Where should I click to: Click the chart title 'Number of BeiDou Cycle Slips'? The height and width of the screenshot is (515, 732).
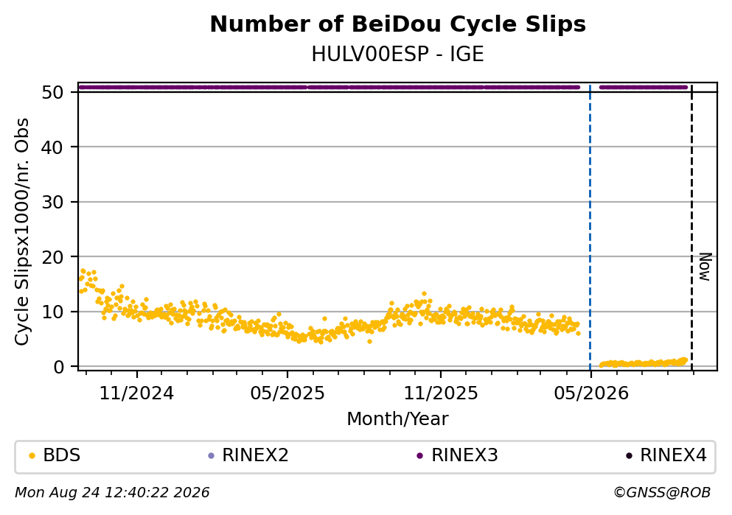(x=398, y=24)
